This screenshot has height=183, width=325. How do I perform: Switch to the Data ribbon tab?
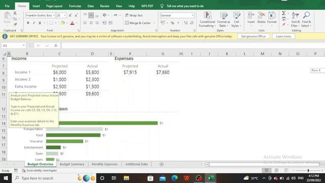coord(90,6)
